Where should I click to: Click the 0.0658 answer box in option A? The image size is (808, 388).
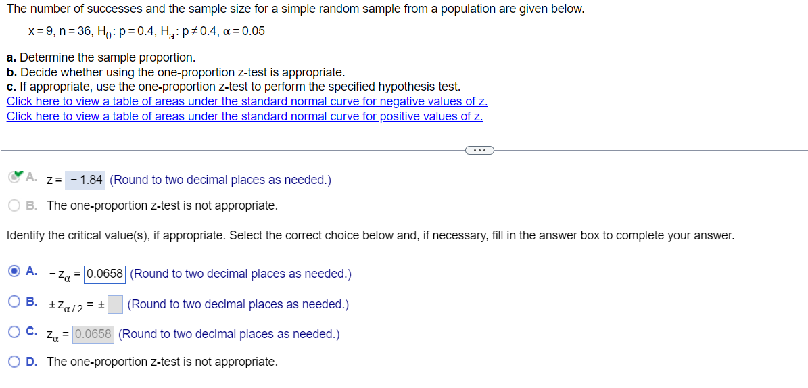pos(105,274)
